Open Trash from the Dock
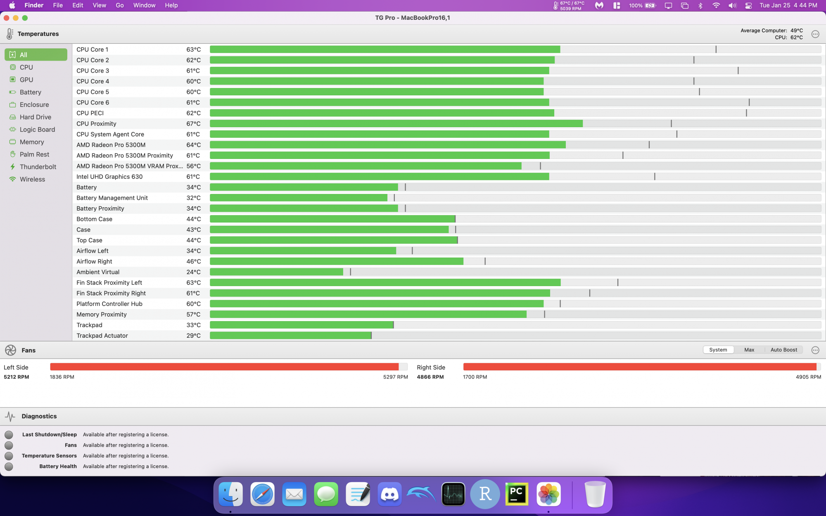Viewport: 826px width, 516px height. click(x=595, y=494)
